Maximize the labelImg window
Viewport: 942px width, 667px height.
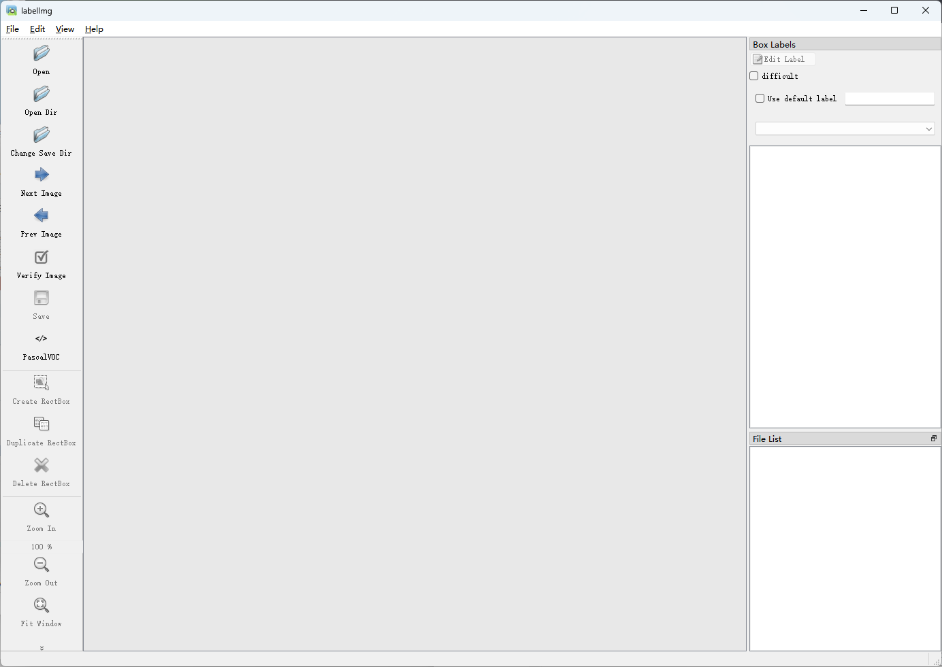894,10
